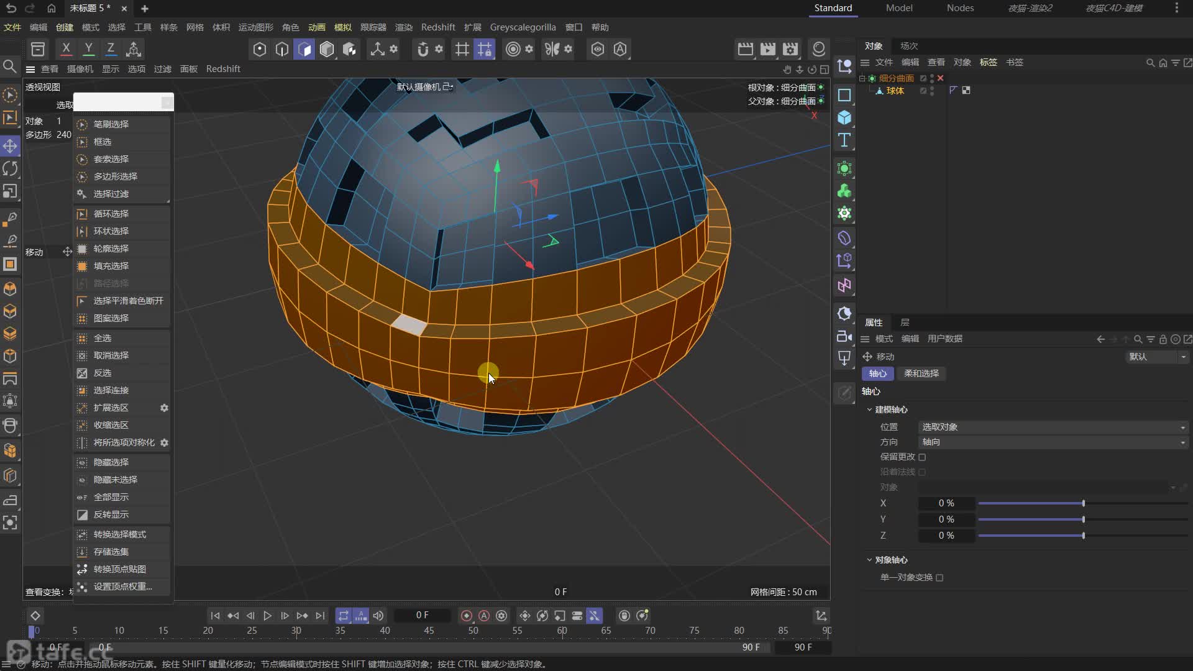This screenshot has width=1193, height=671.
Task: Check the 保留更改 checkbox
Action: pos(922,457)
